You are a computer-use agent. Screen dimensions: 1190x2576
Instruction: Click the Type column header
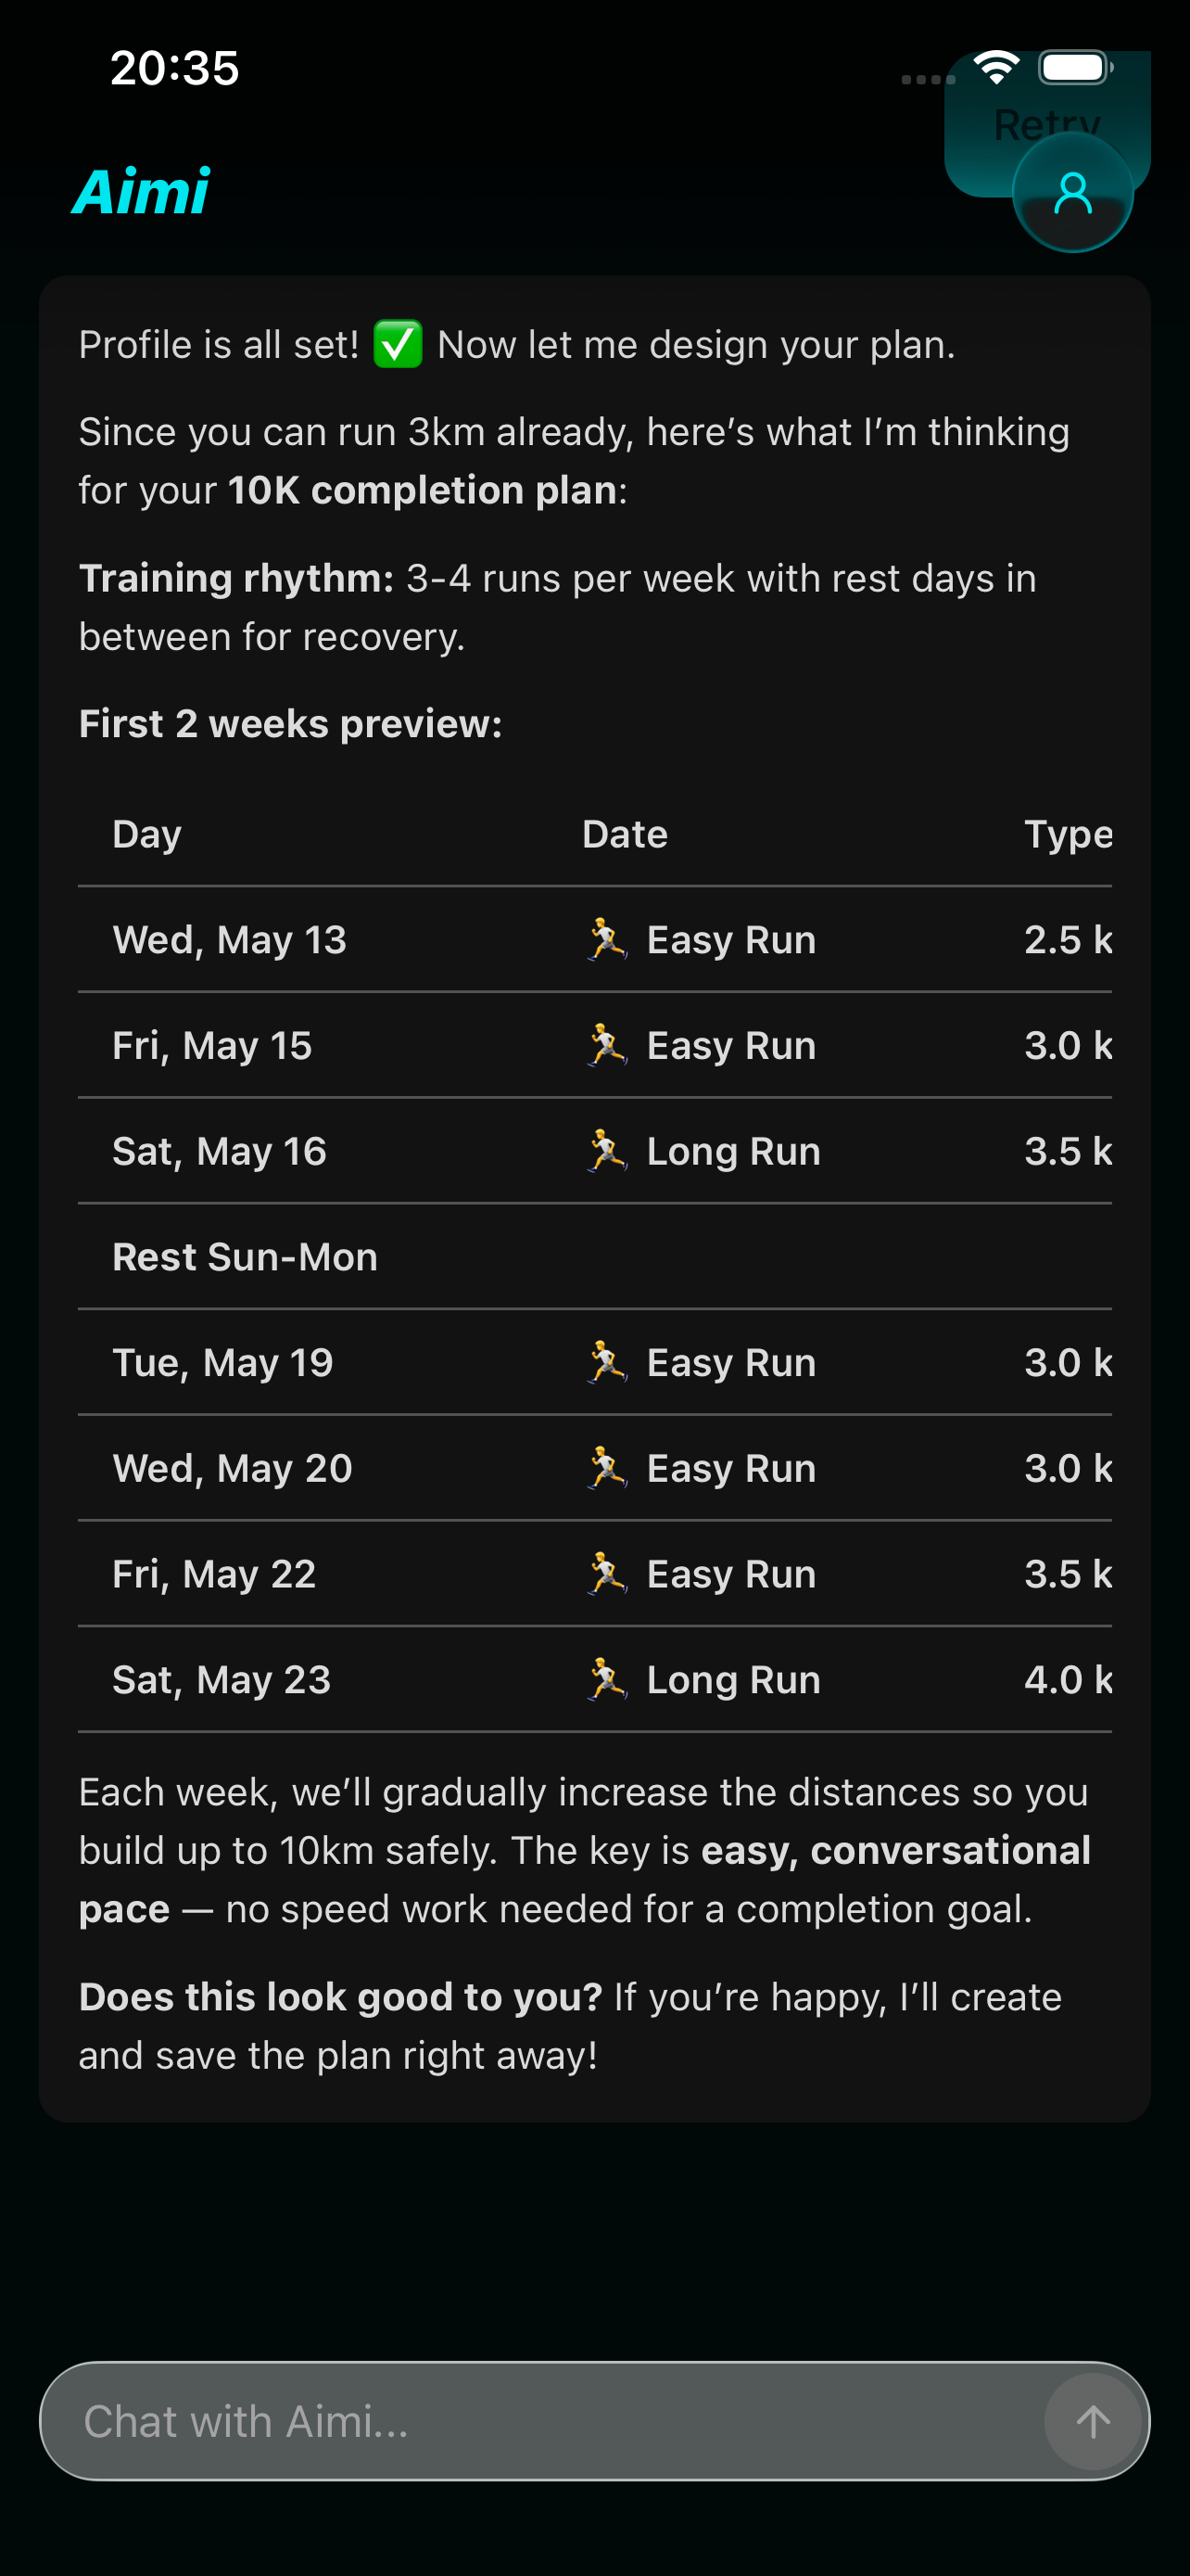[1067, 834]
